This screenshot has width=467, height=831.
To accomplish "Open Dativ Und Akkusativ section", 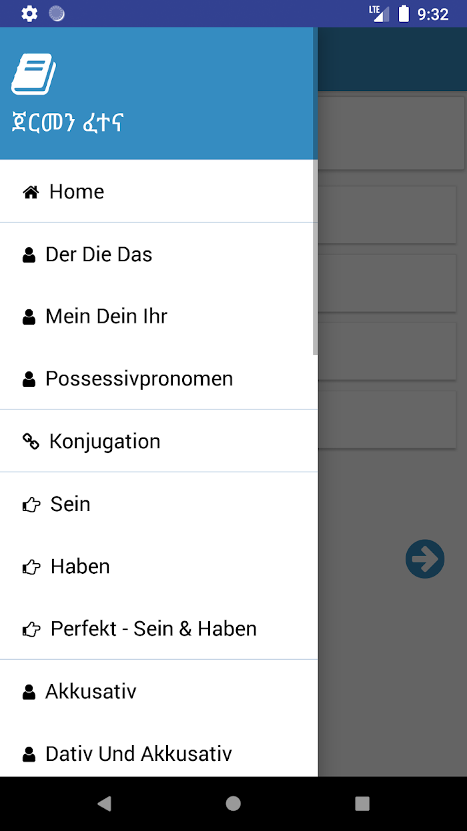I will point(159,754).
